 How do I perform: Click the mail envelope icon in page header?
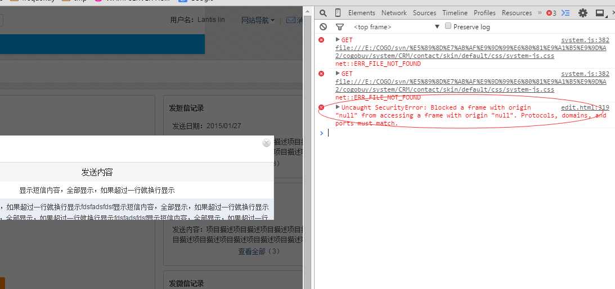291,20
